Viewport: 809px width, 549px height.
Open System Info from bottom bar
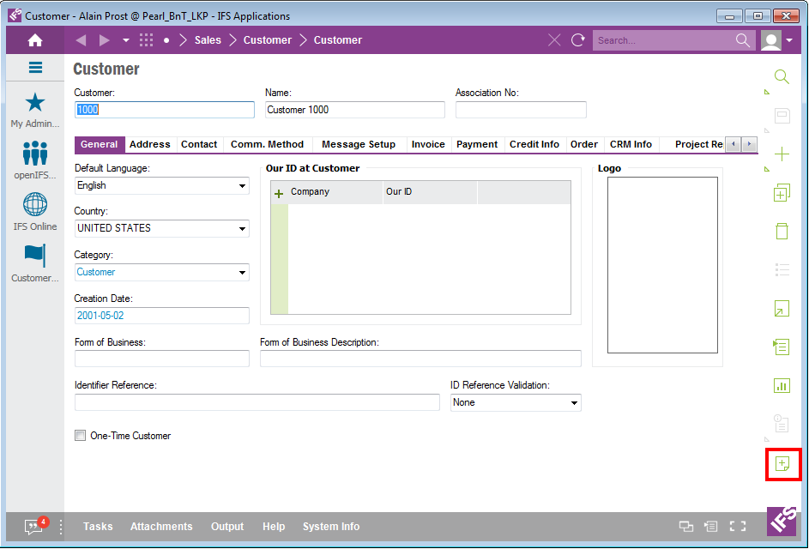click(x=330, y=527)
